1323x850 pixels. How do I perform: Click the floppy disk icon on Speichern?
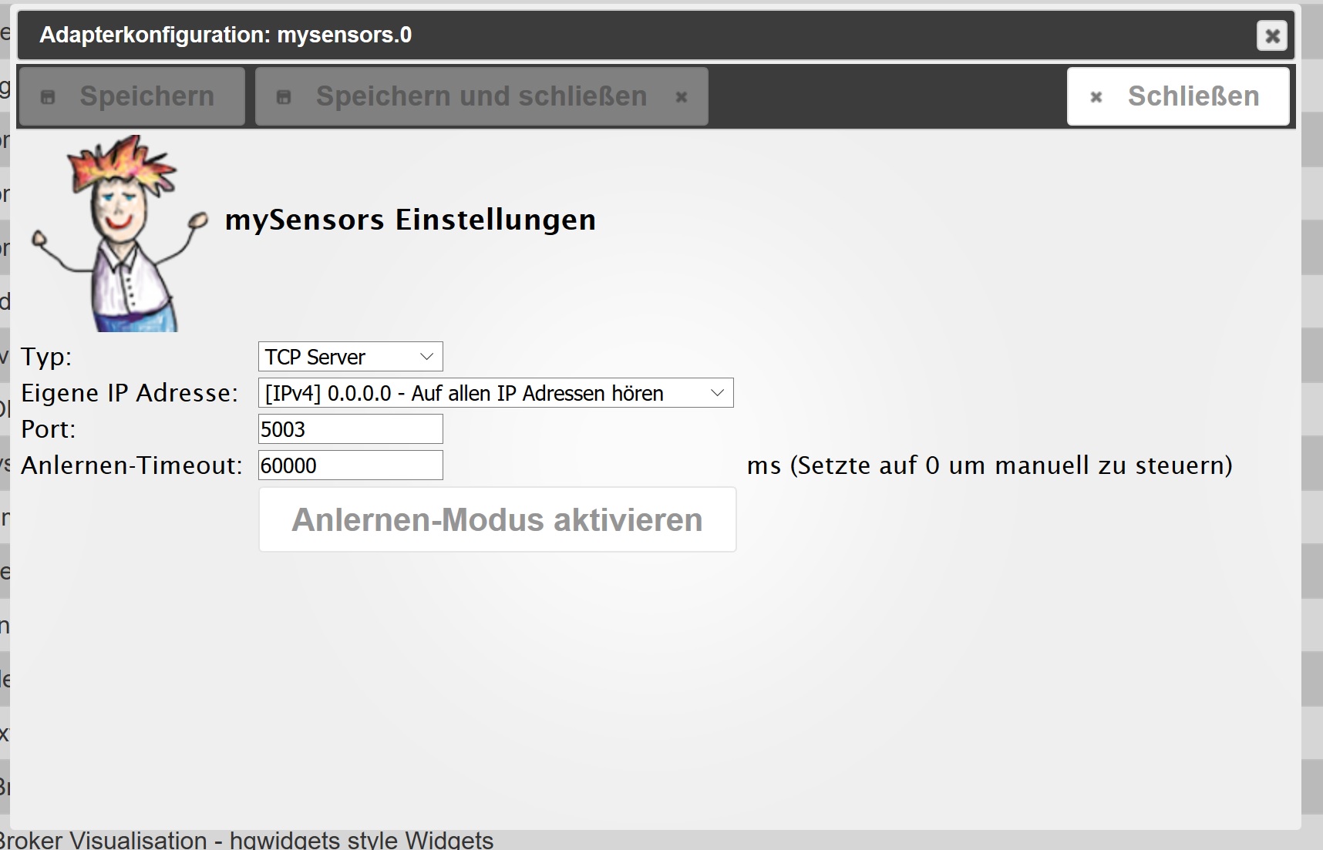click(x=48, y=97)
